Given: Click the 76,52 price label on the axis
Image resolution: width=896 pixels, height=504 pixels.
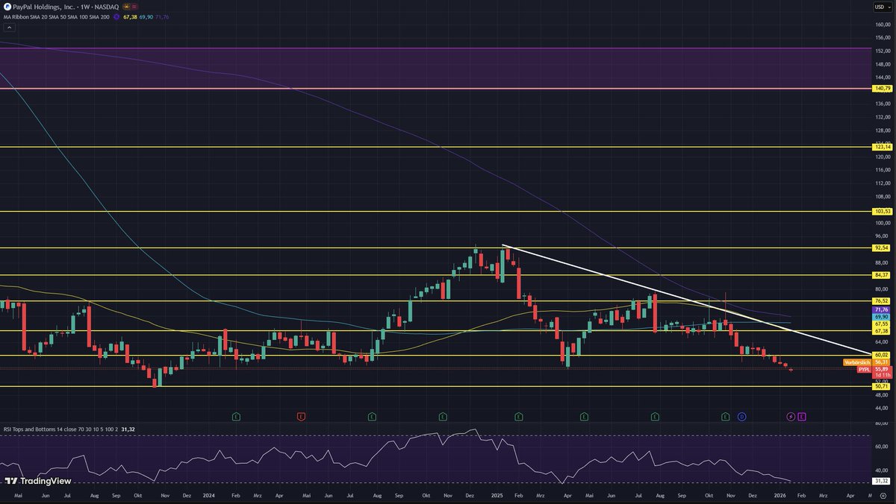Looking at the screenshot, I should tap(882, 301).
